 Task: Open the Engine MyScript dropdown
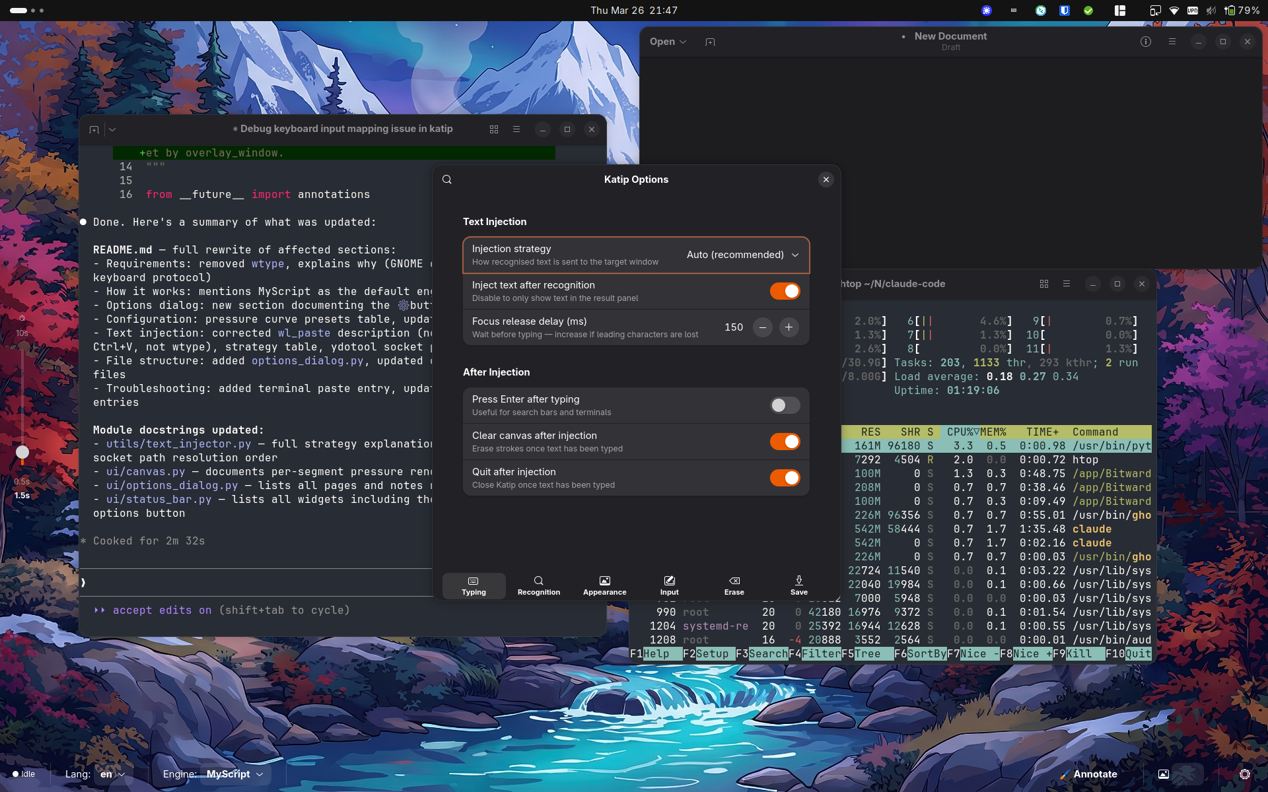point(234,774)
